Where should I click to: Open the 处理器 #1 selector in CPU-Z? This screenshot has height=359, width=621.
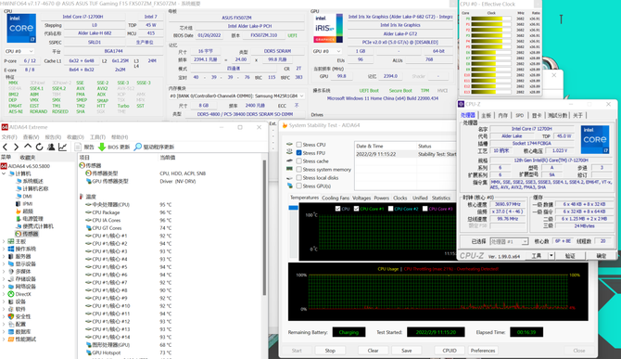click(x=509, y=241)
